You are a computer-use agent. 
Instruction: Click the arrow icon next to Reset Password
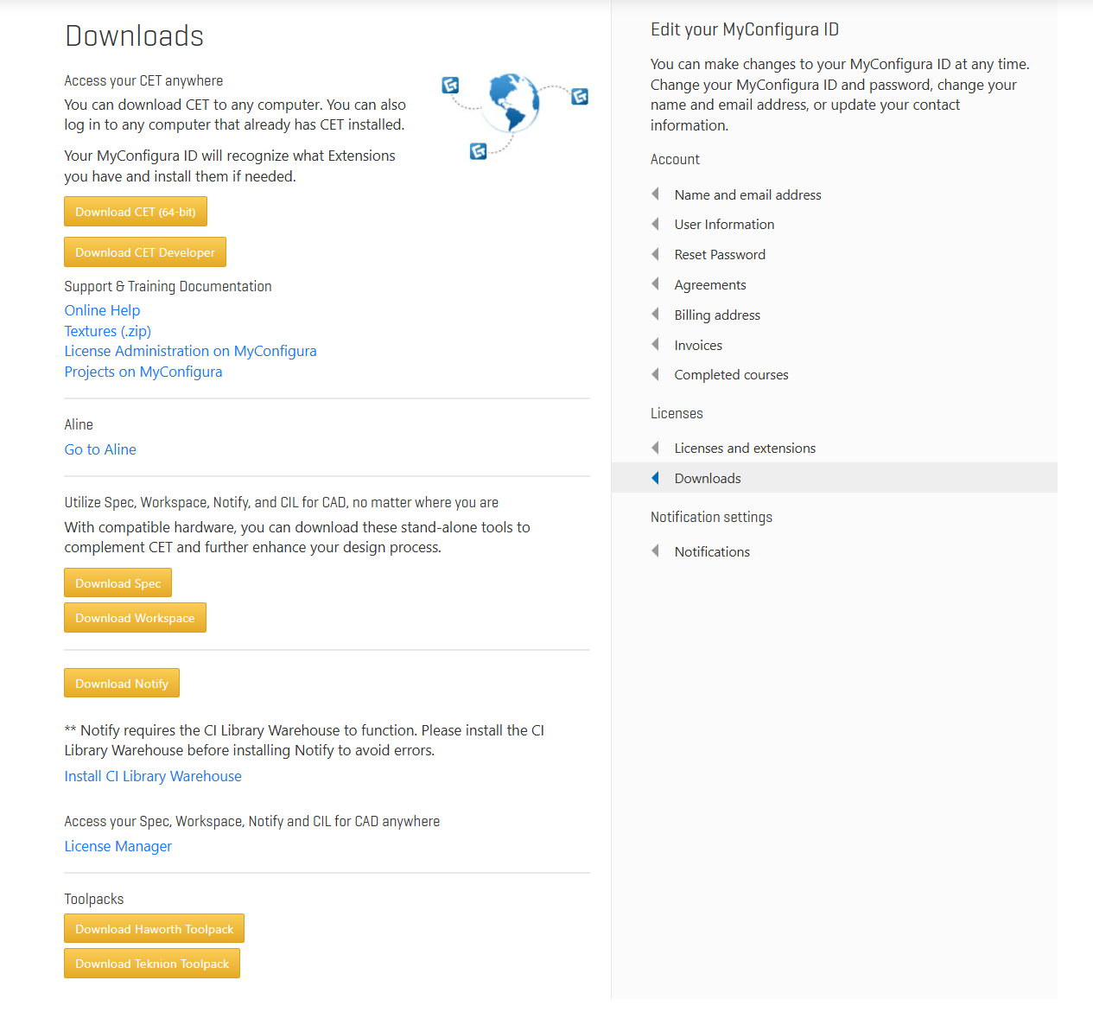655,254
